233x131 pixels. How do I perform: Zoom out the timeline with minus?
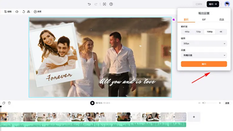(x=199, y=103)
